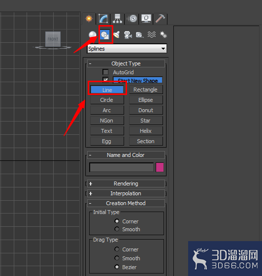Choose the Helix spline button
Viewport: 262px width, 276px height.
146,131
